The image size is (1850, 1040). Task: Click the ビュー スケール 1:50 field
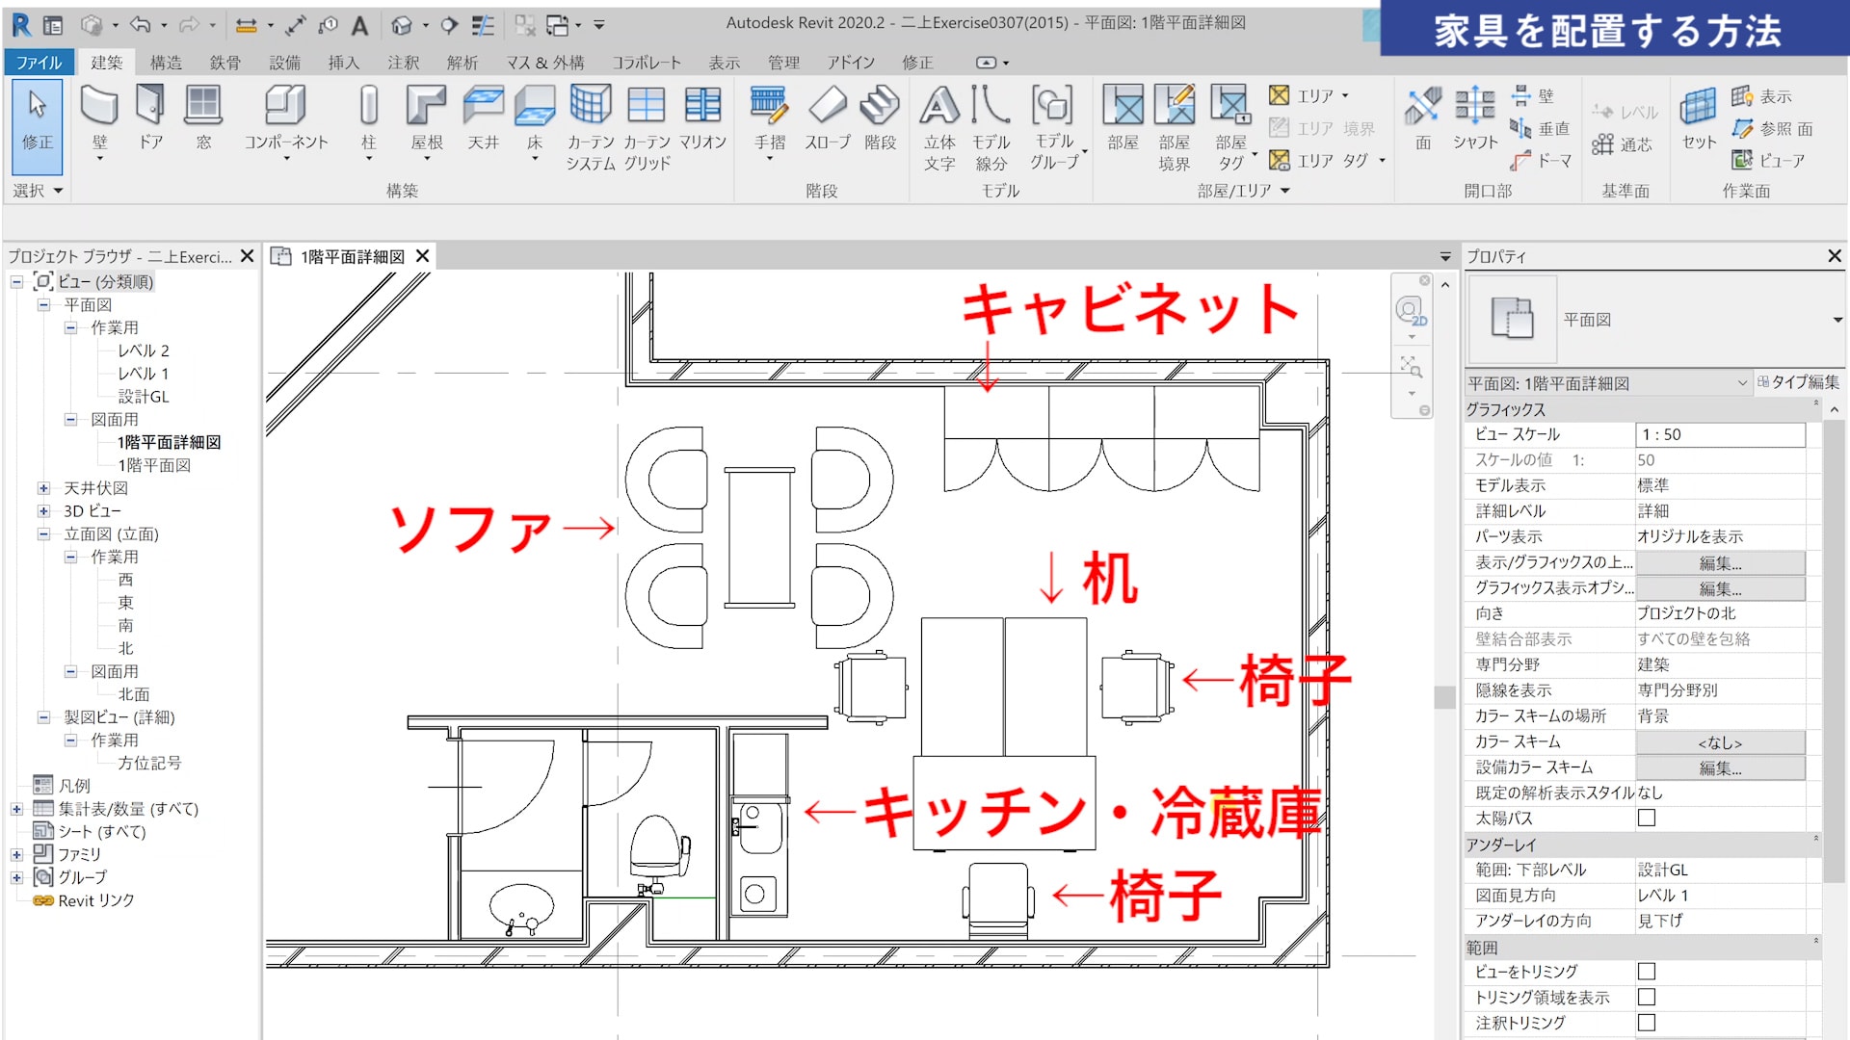[x=1720, y=434]
